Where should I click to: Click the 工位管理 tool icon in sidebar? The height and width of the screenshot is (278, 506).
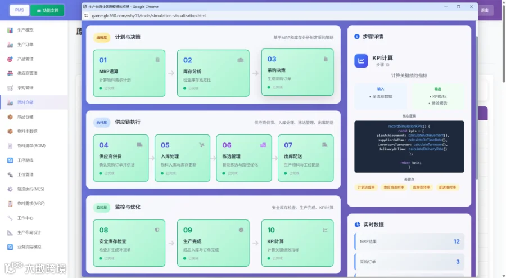coord(10,174)
